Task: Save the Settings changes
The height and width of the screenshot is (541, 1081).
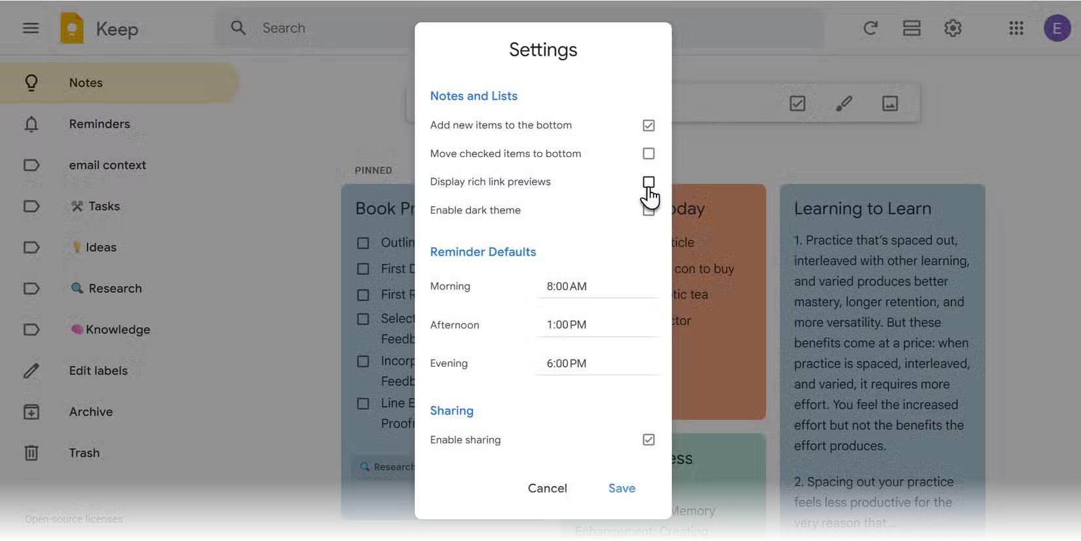Action: tap(622, 488)
